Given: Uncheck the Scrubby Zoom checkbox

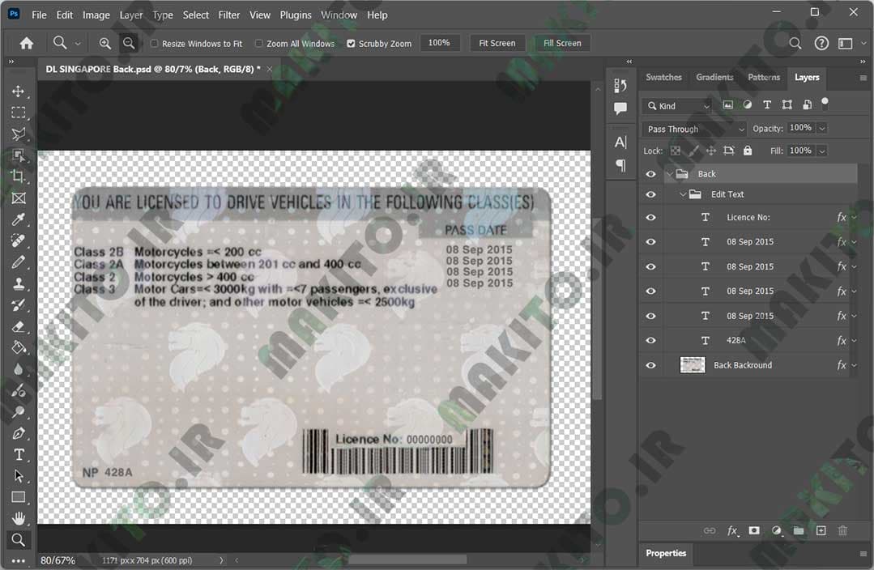Looking at the screenshot, I should coord(351,44).
